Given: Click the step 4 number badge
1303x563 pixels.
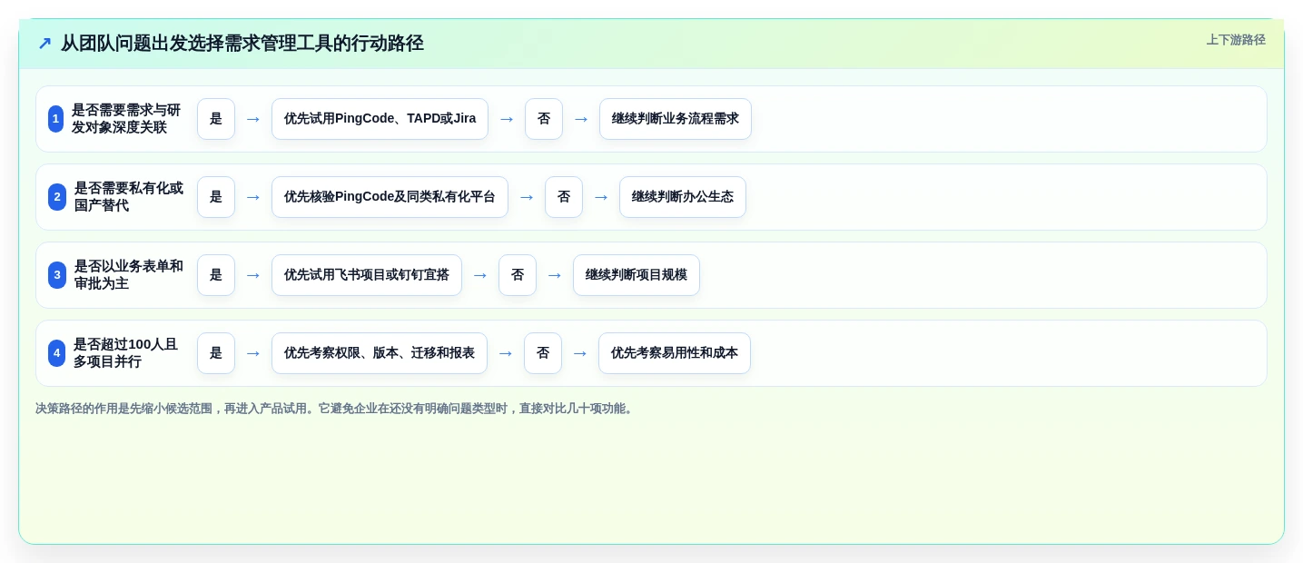Looking at the screenshot, I should click(57, 353).
